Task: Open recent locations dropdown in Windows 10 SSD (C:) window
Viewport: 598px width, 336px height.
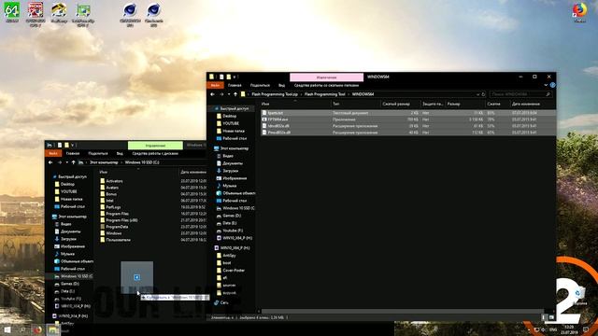Action: tap(66, 162)
